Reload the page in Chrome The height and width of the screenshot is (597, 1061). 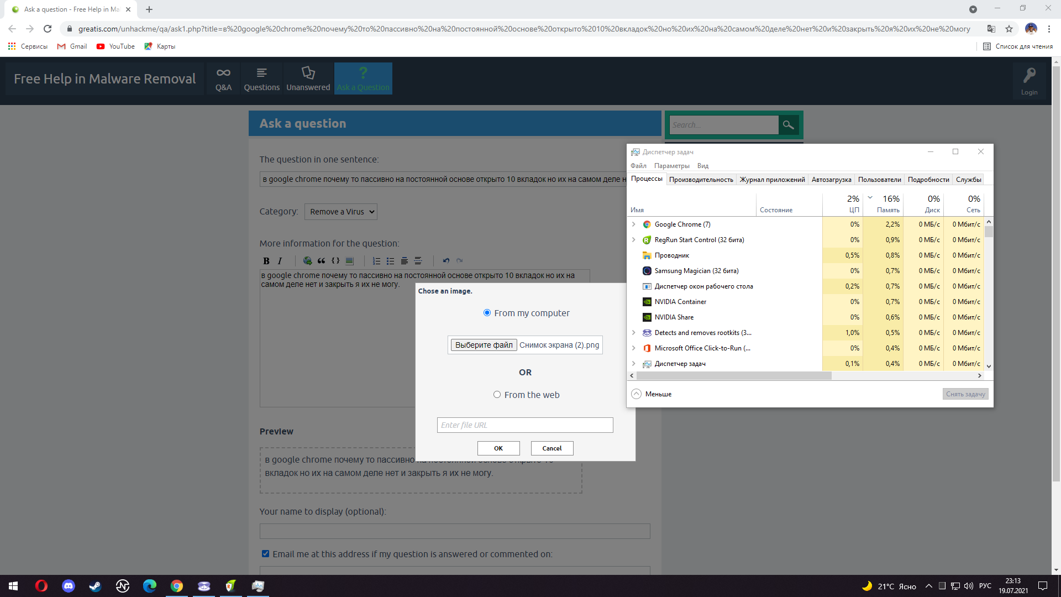click(48, 29)
